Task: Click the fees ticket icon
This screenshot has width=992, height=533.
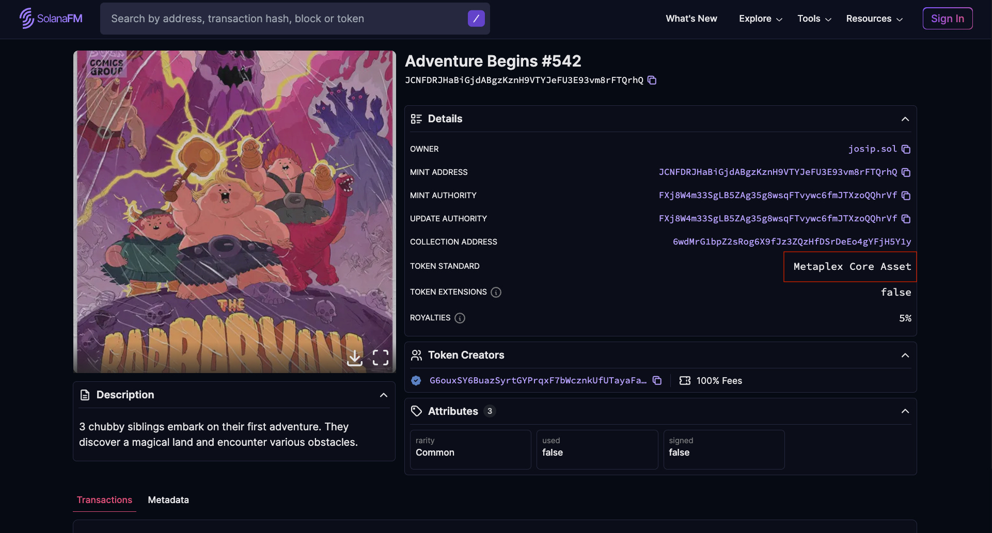Action: point(685,380)
